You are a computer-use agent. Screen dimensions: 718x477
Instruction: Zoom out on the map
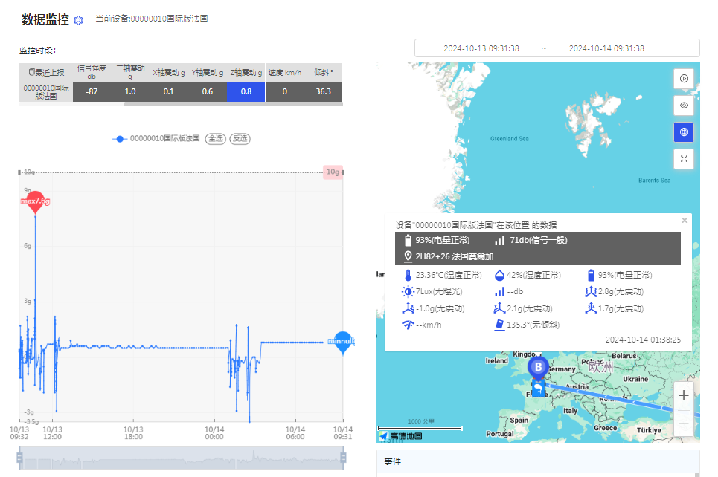tap(684, 422)
